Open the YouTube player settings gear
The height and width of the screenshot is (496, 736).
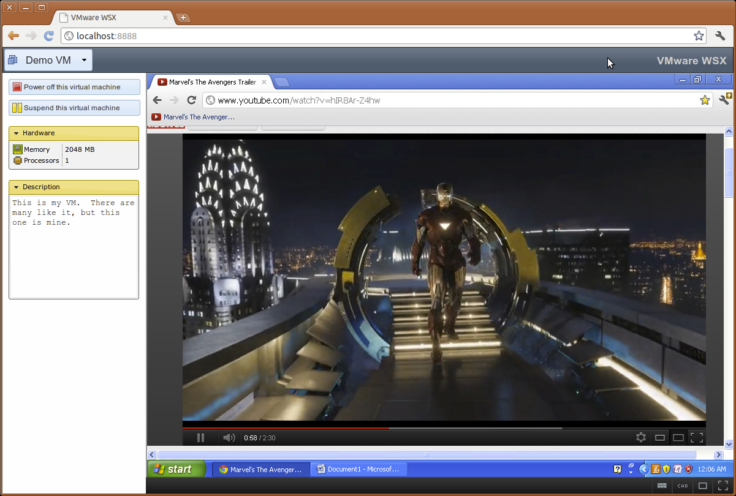(641, 437)
